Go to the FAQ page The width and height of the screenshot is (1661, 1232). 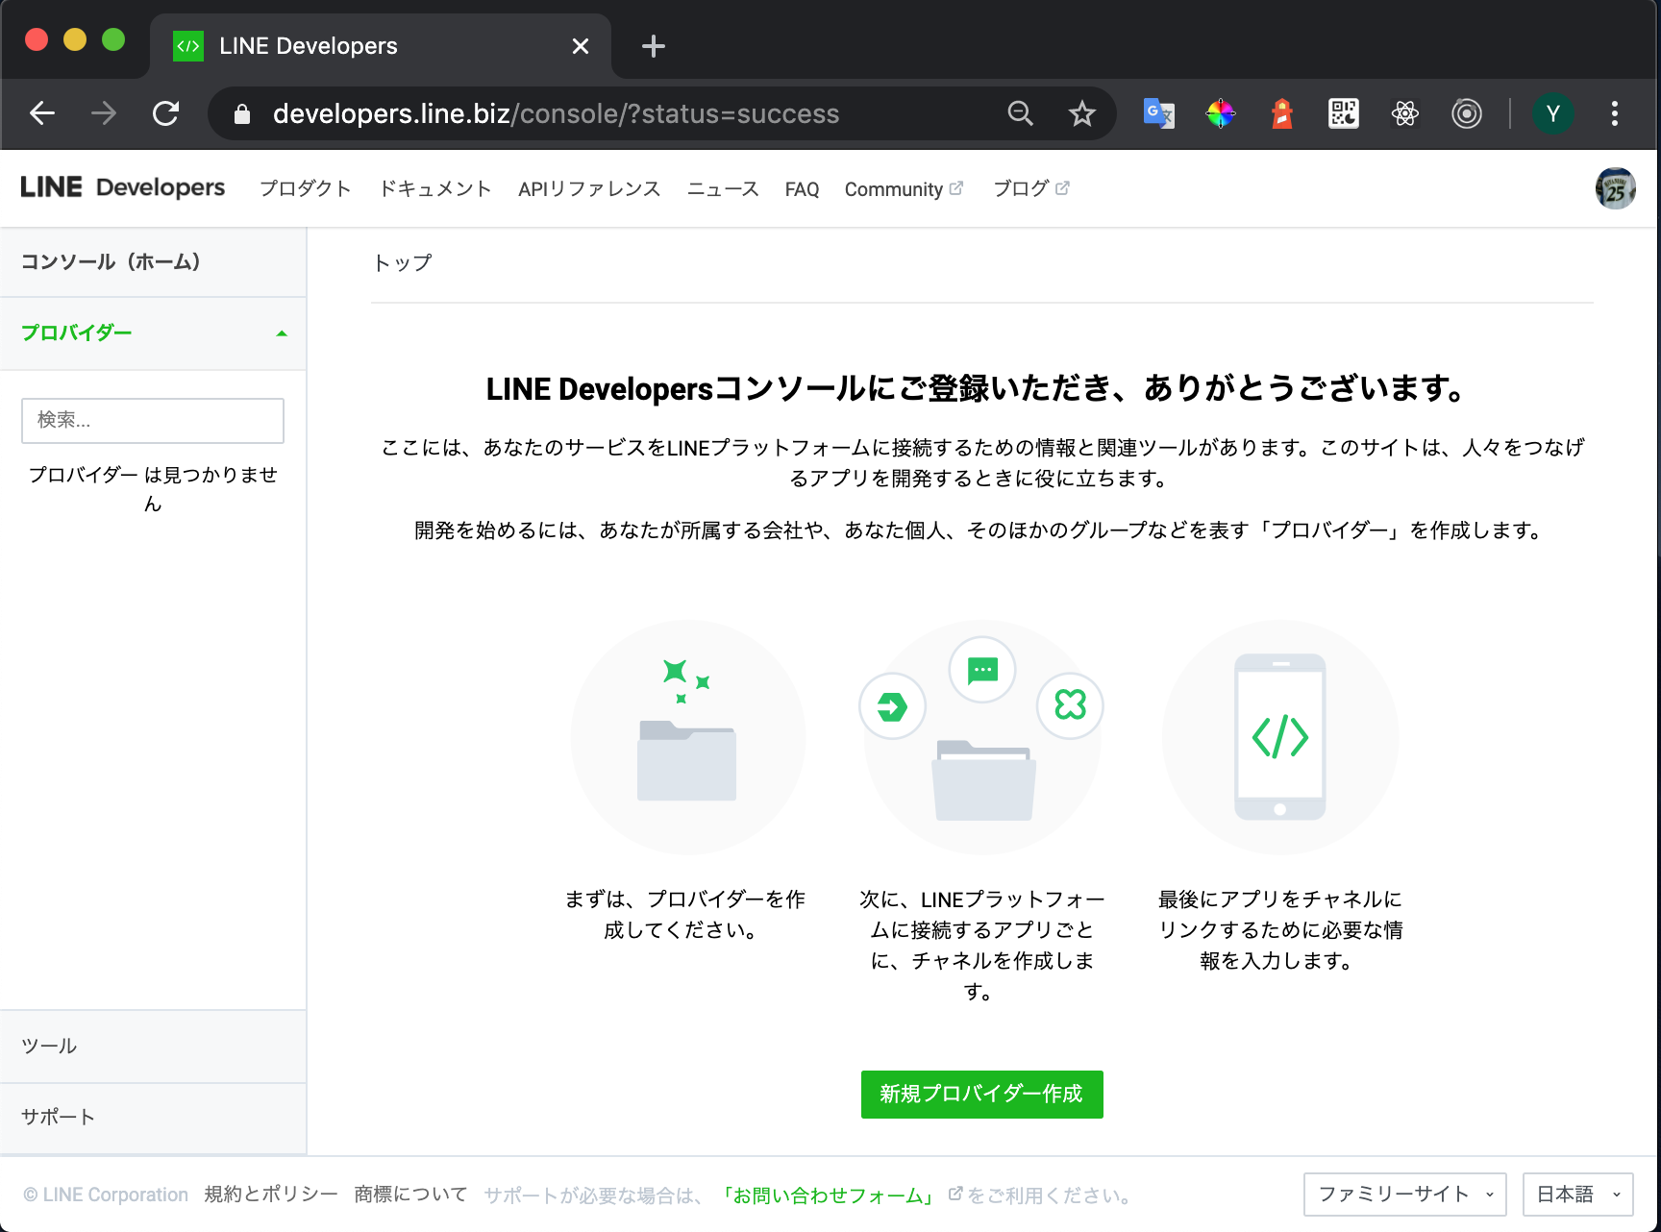802,189
